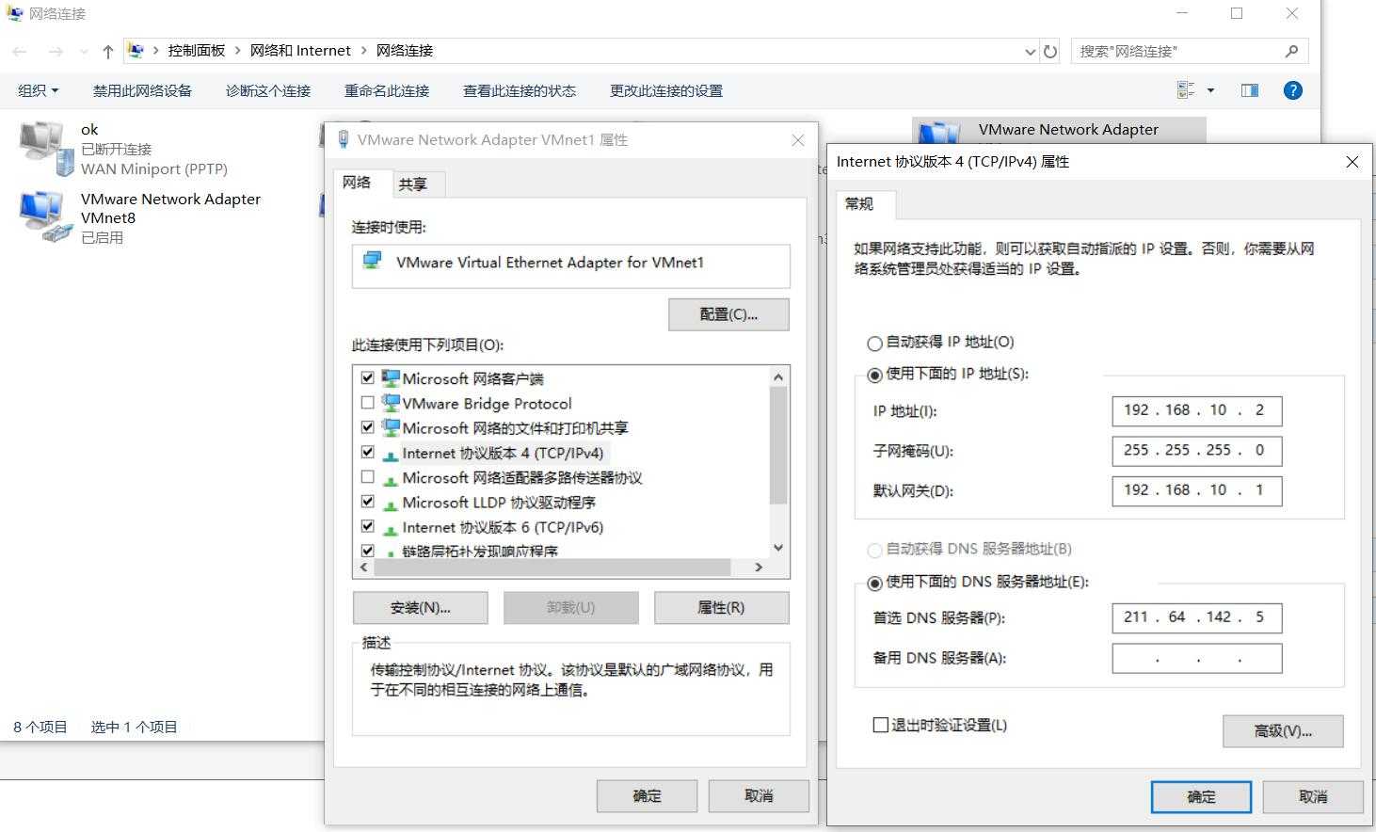Click the search magnifier icon
The image size is (1376, 832).
1291,51
